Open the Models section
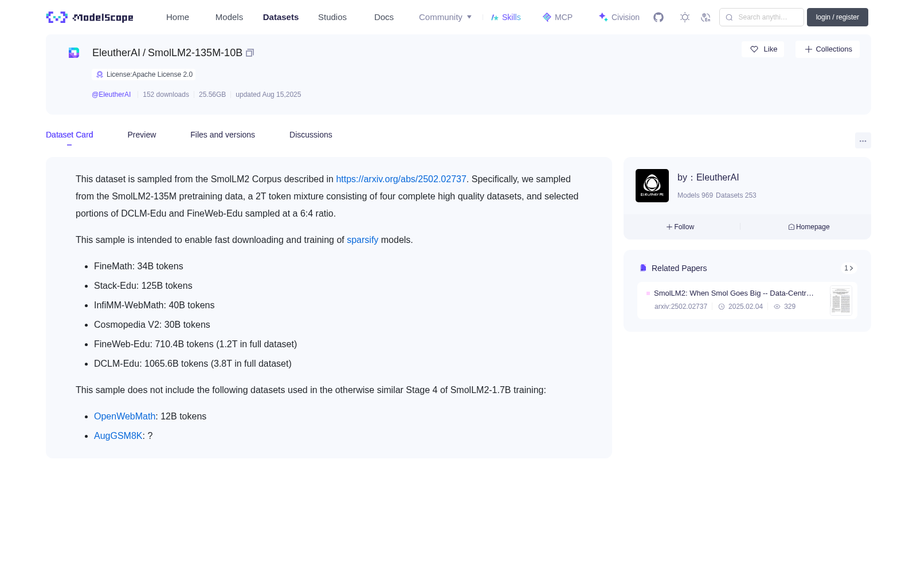Image resolution: width=917 pixels, height=573 pixels. (x=229, y=17)
